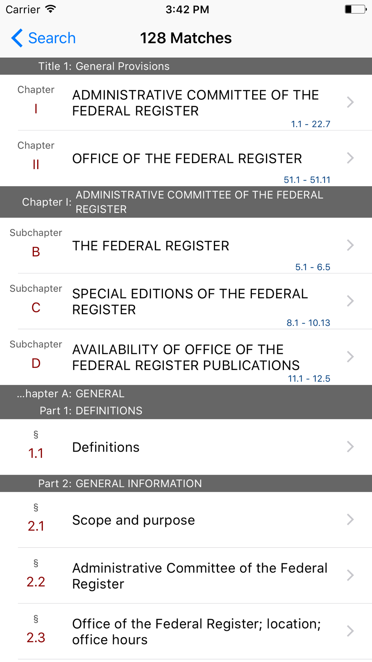372x662 pixels.
Task: Select Administrative Committee of the Federal Register section 2.2
Action: point(186,576)
